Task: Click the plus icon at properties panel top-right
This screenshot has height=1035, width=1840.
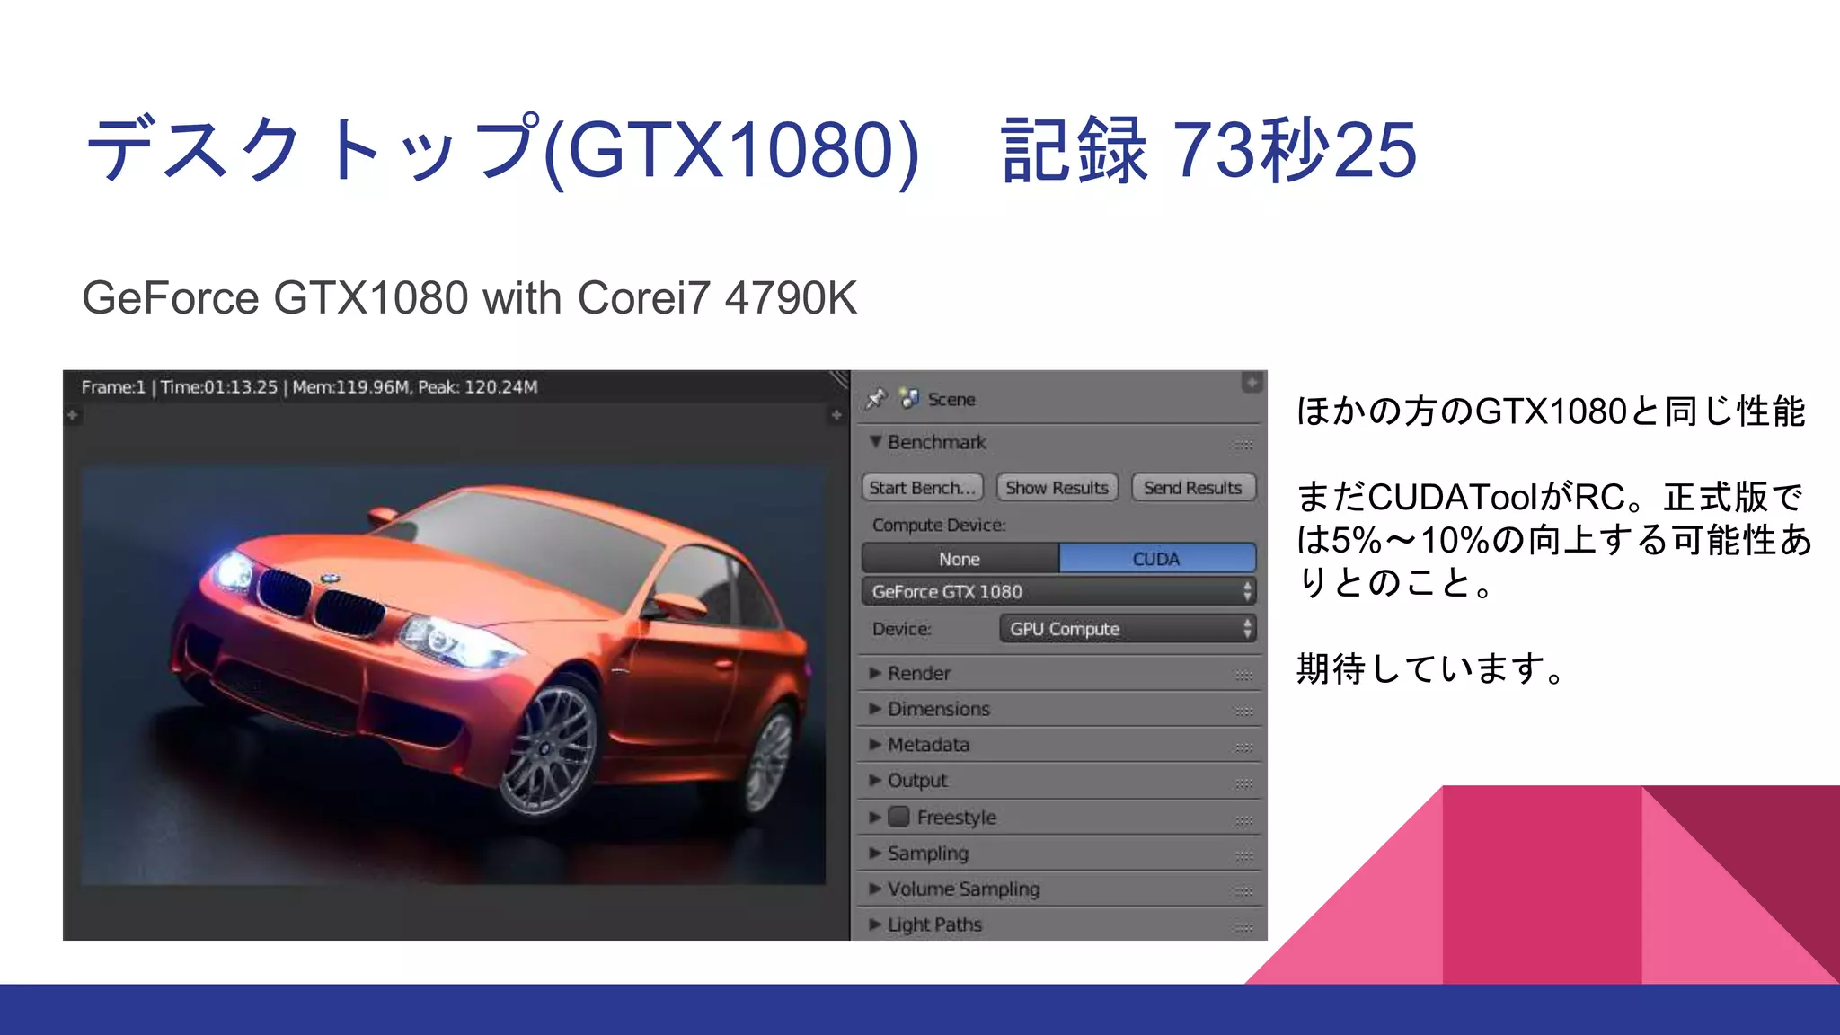Action: 1252,383
